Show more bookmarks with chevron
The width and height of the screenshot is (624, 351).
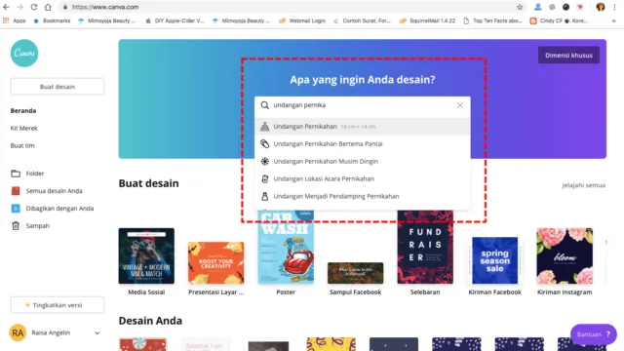click(x=613, y=20)
